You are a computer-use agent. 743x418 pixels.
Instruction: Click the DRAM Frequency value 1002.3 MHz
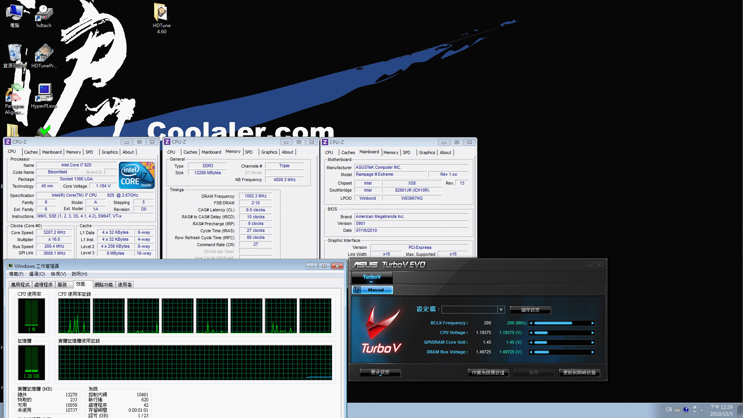pos(255,196)
